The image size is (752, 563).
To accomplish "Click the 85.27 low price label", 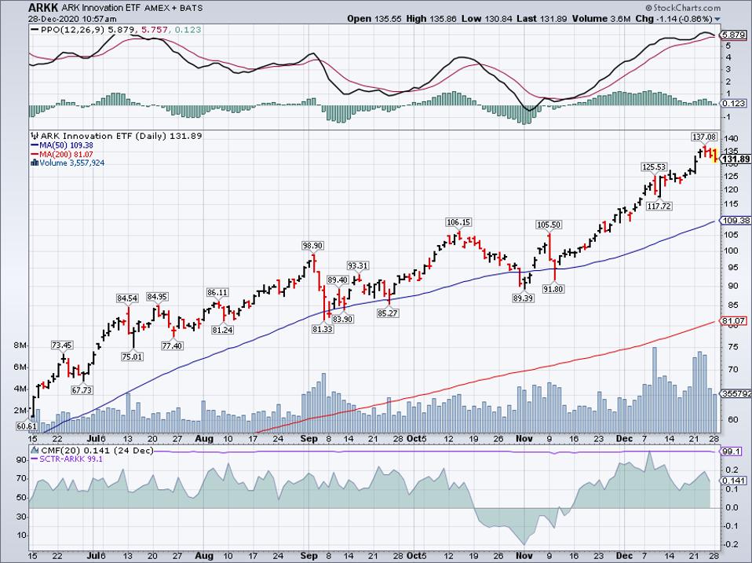I will (x=388, y=313).
